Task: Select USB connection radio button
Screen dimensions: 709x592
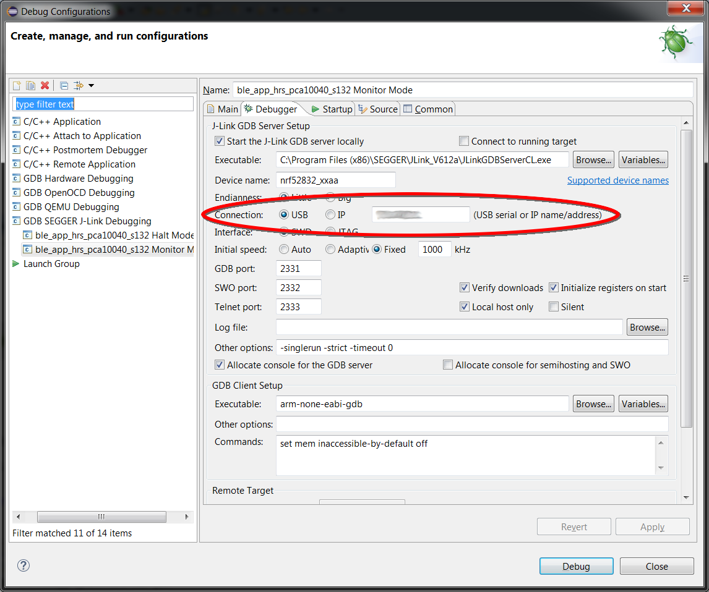Action: pyautogui.click(x=283, y=215)
